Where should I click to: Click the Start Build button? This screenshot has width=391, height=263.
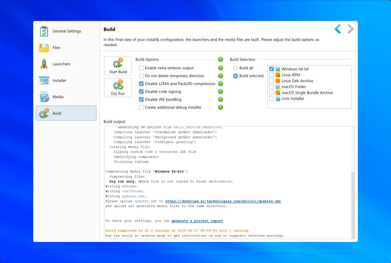click(118, 66)
